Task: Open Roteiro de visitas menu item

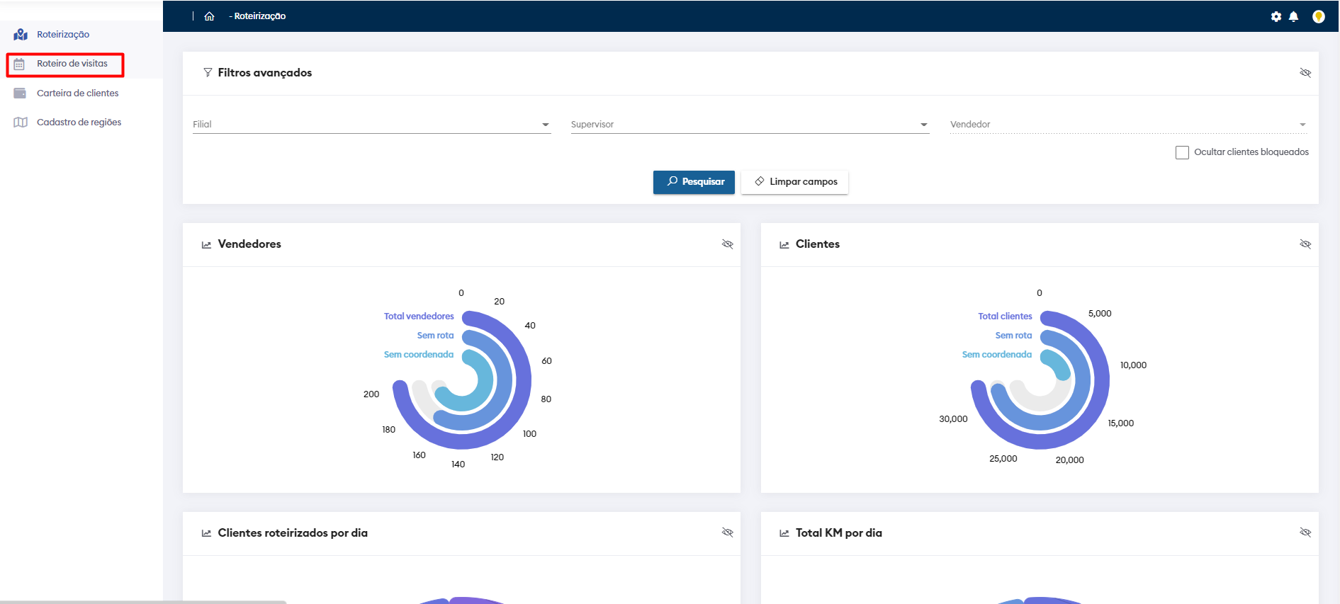Action: [72, 64]
